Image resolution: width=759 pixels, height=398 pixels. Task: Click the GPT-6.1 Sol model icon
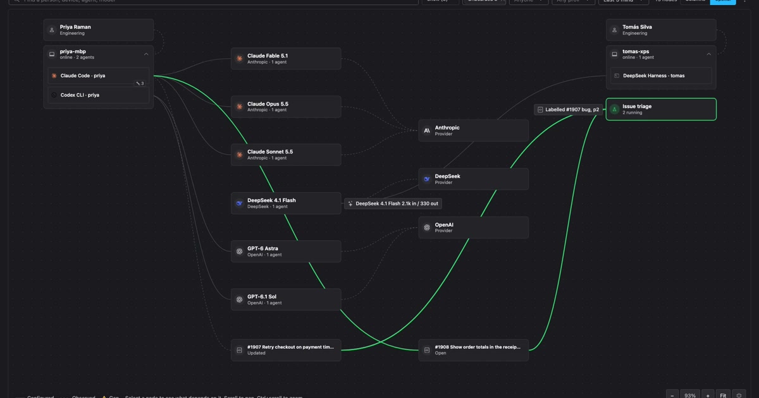(x=239, y=299)
